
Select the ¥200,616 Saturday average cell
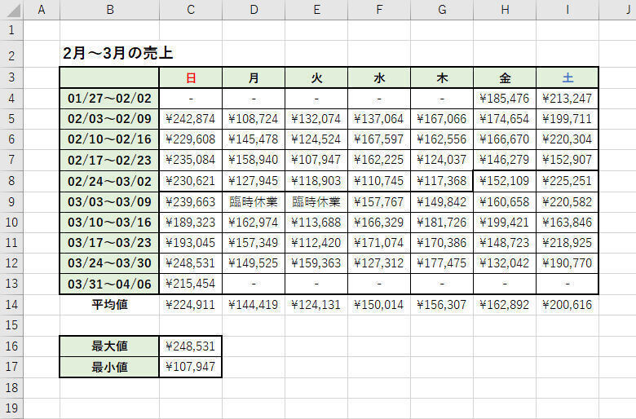(567, 304)
